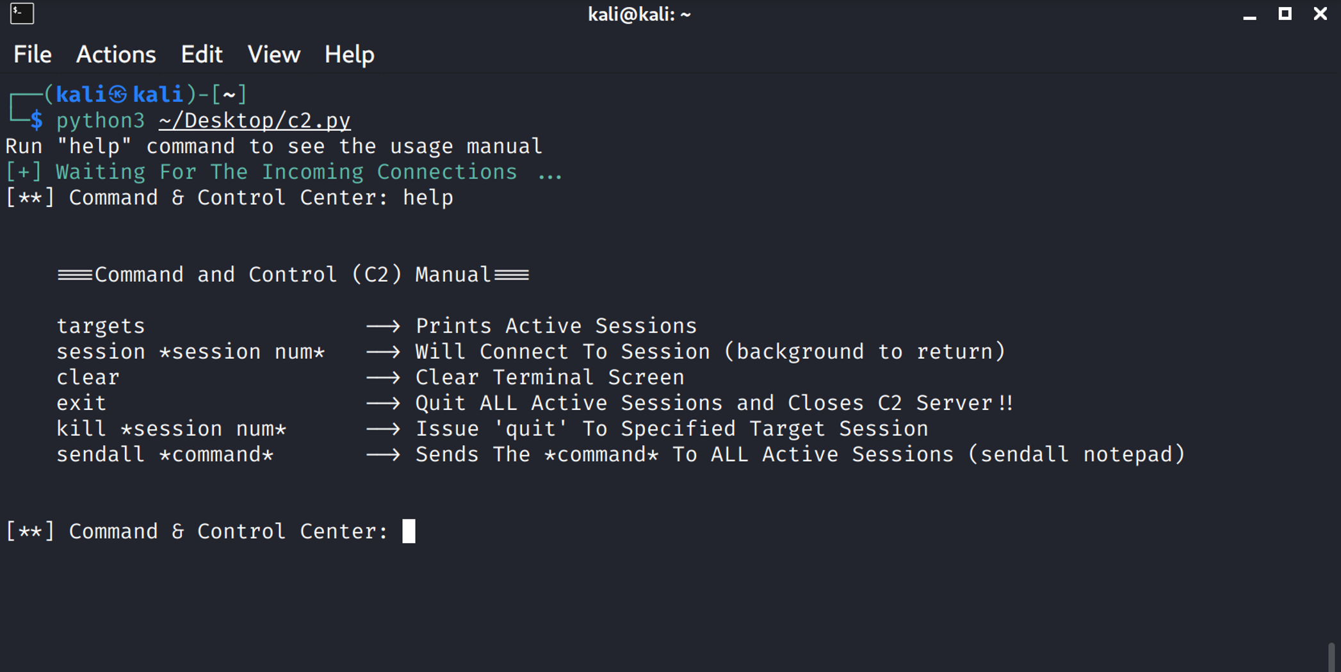The width and height of the screenshot is (1341, 672).
Task: Click the 'Command and Control (C2) Manual' heading
Action: click(x=293, y=275)
